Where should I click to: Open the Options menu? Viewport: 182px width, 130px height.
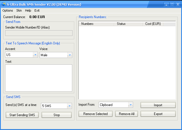(8, 10)
